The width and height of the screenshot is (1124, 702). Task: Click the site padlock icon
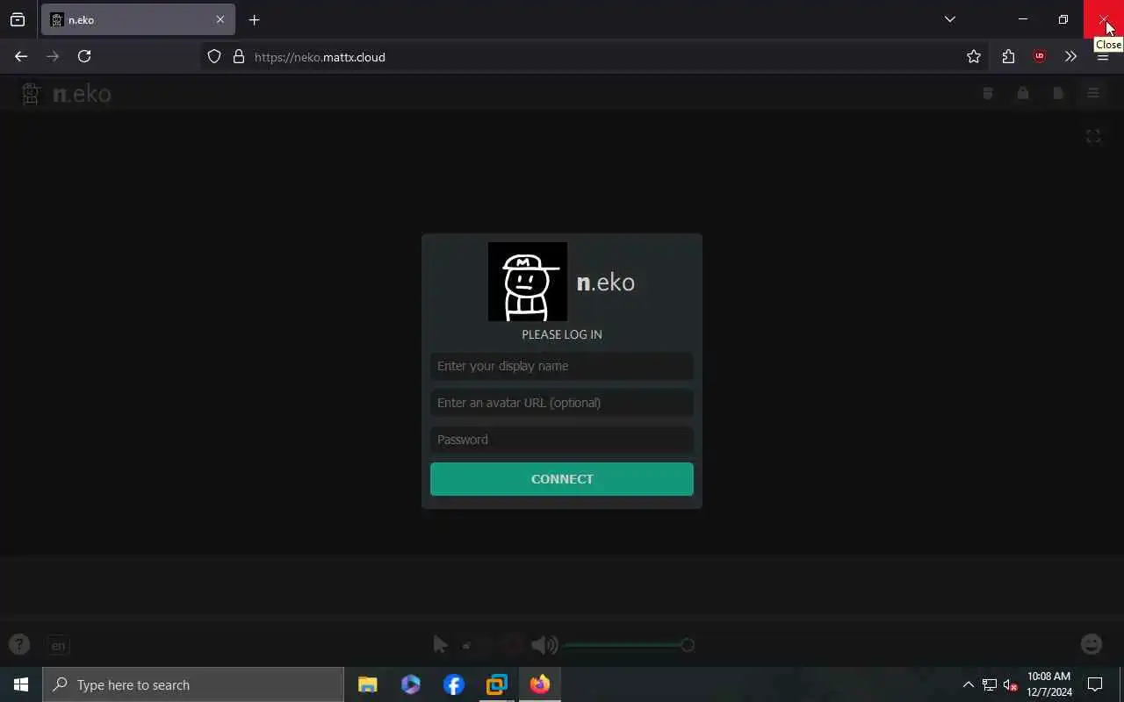[x=238, y=56]
